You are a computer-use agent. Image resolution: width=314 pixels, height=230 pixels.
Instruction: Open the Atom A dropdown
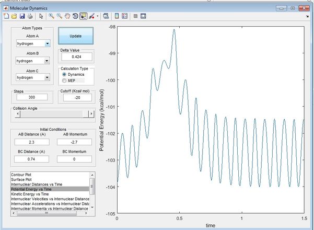pyautogui.click(x=33, y=43)
